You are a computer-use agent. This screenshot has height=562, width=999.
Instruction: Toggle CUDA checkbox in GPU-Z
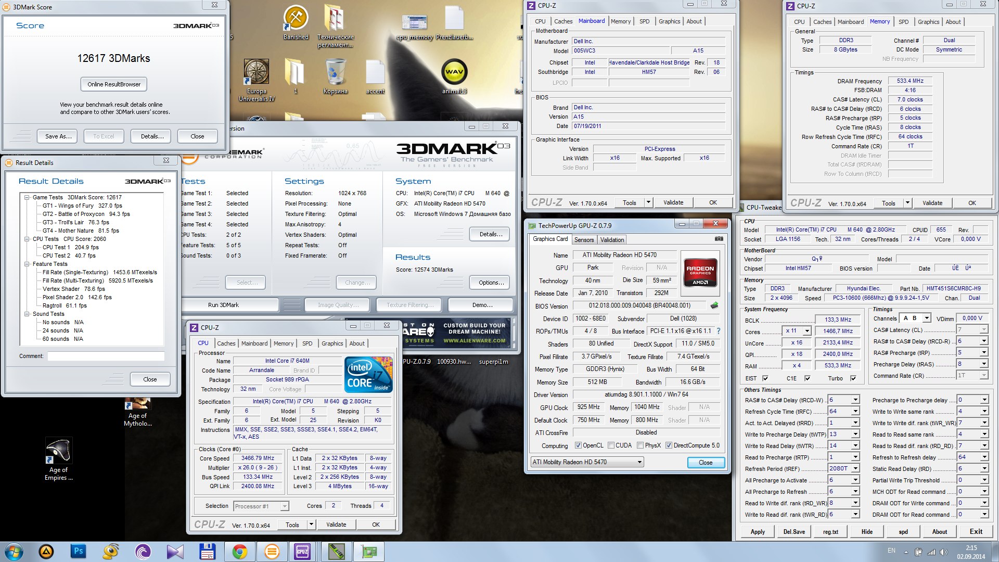[x=611, y=445]
